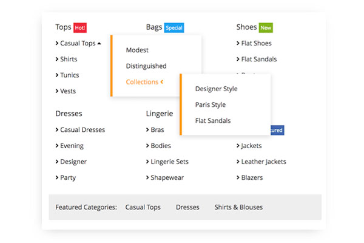Collapse the Casual Tops submenu arrow

[x=99, y=43]
